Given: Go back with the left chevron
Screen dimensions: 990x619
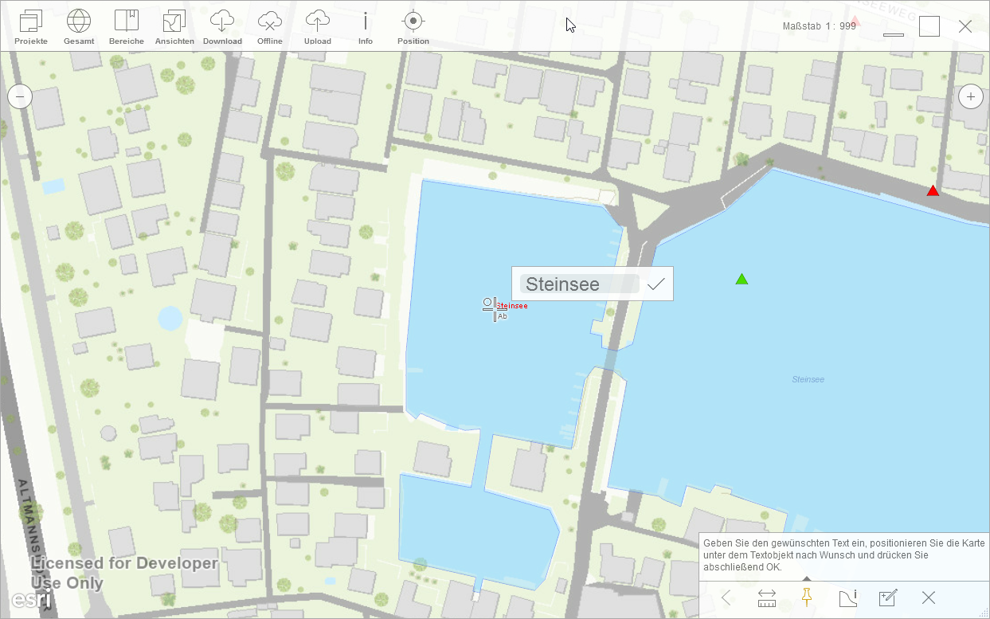Looking at the screenshot, I should [x=726, y=598].
